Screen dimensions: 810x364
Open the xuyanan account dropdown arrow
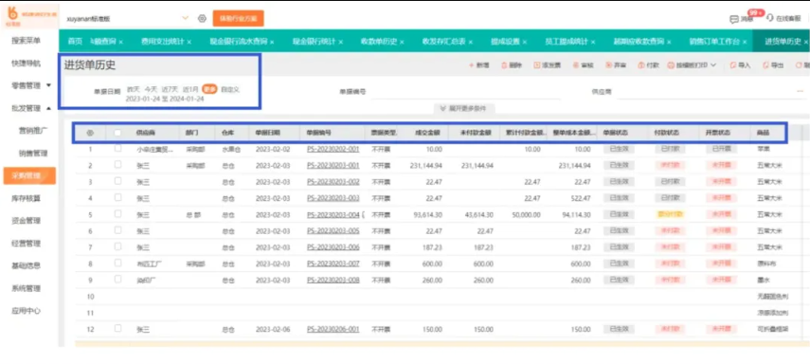186,19
